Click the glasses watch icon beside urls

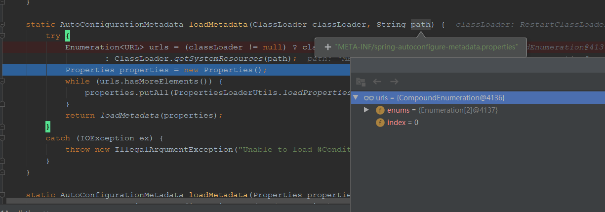click(x=368, y=98)
